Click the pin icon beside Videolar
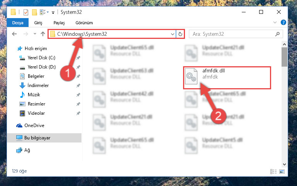The width and height of the screenshot is (297, 186). (78, 113)
